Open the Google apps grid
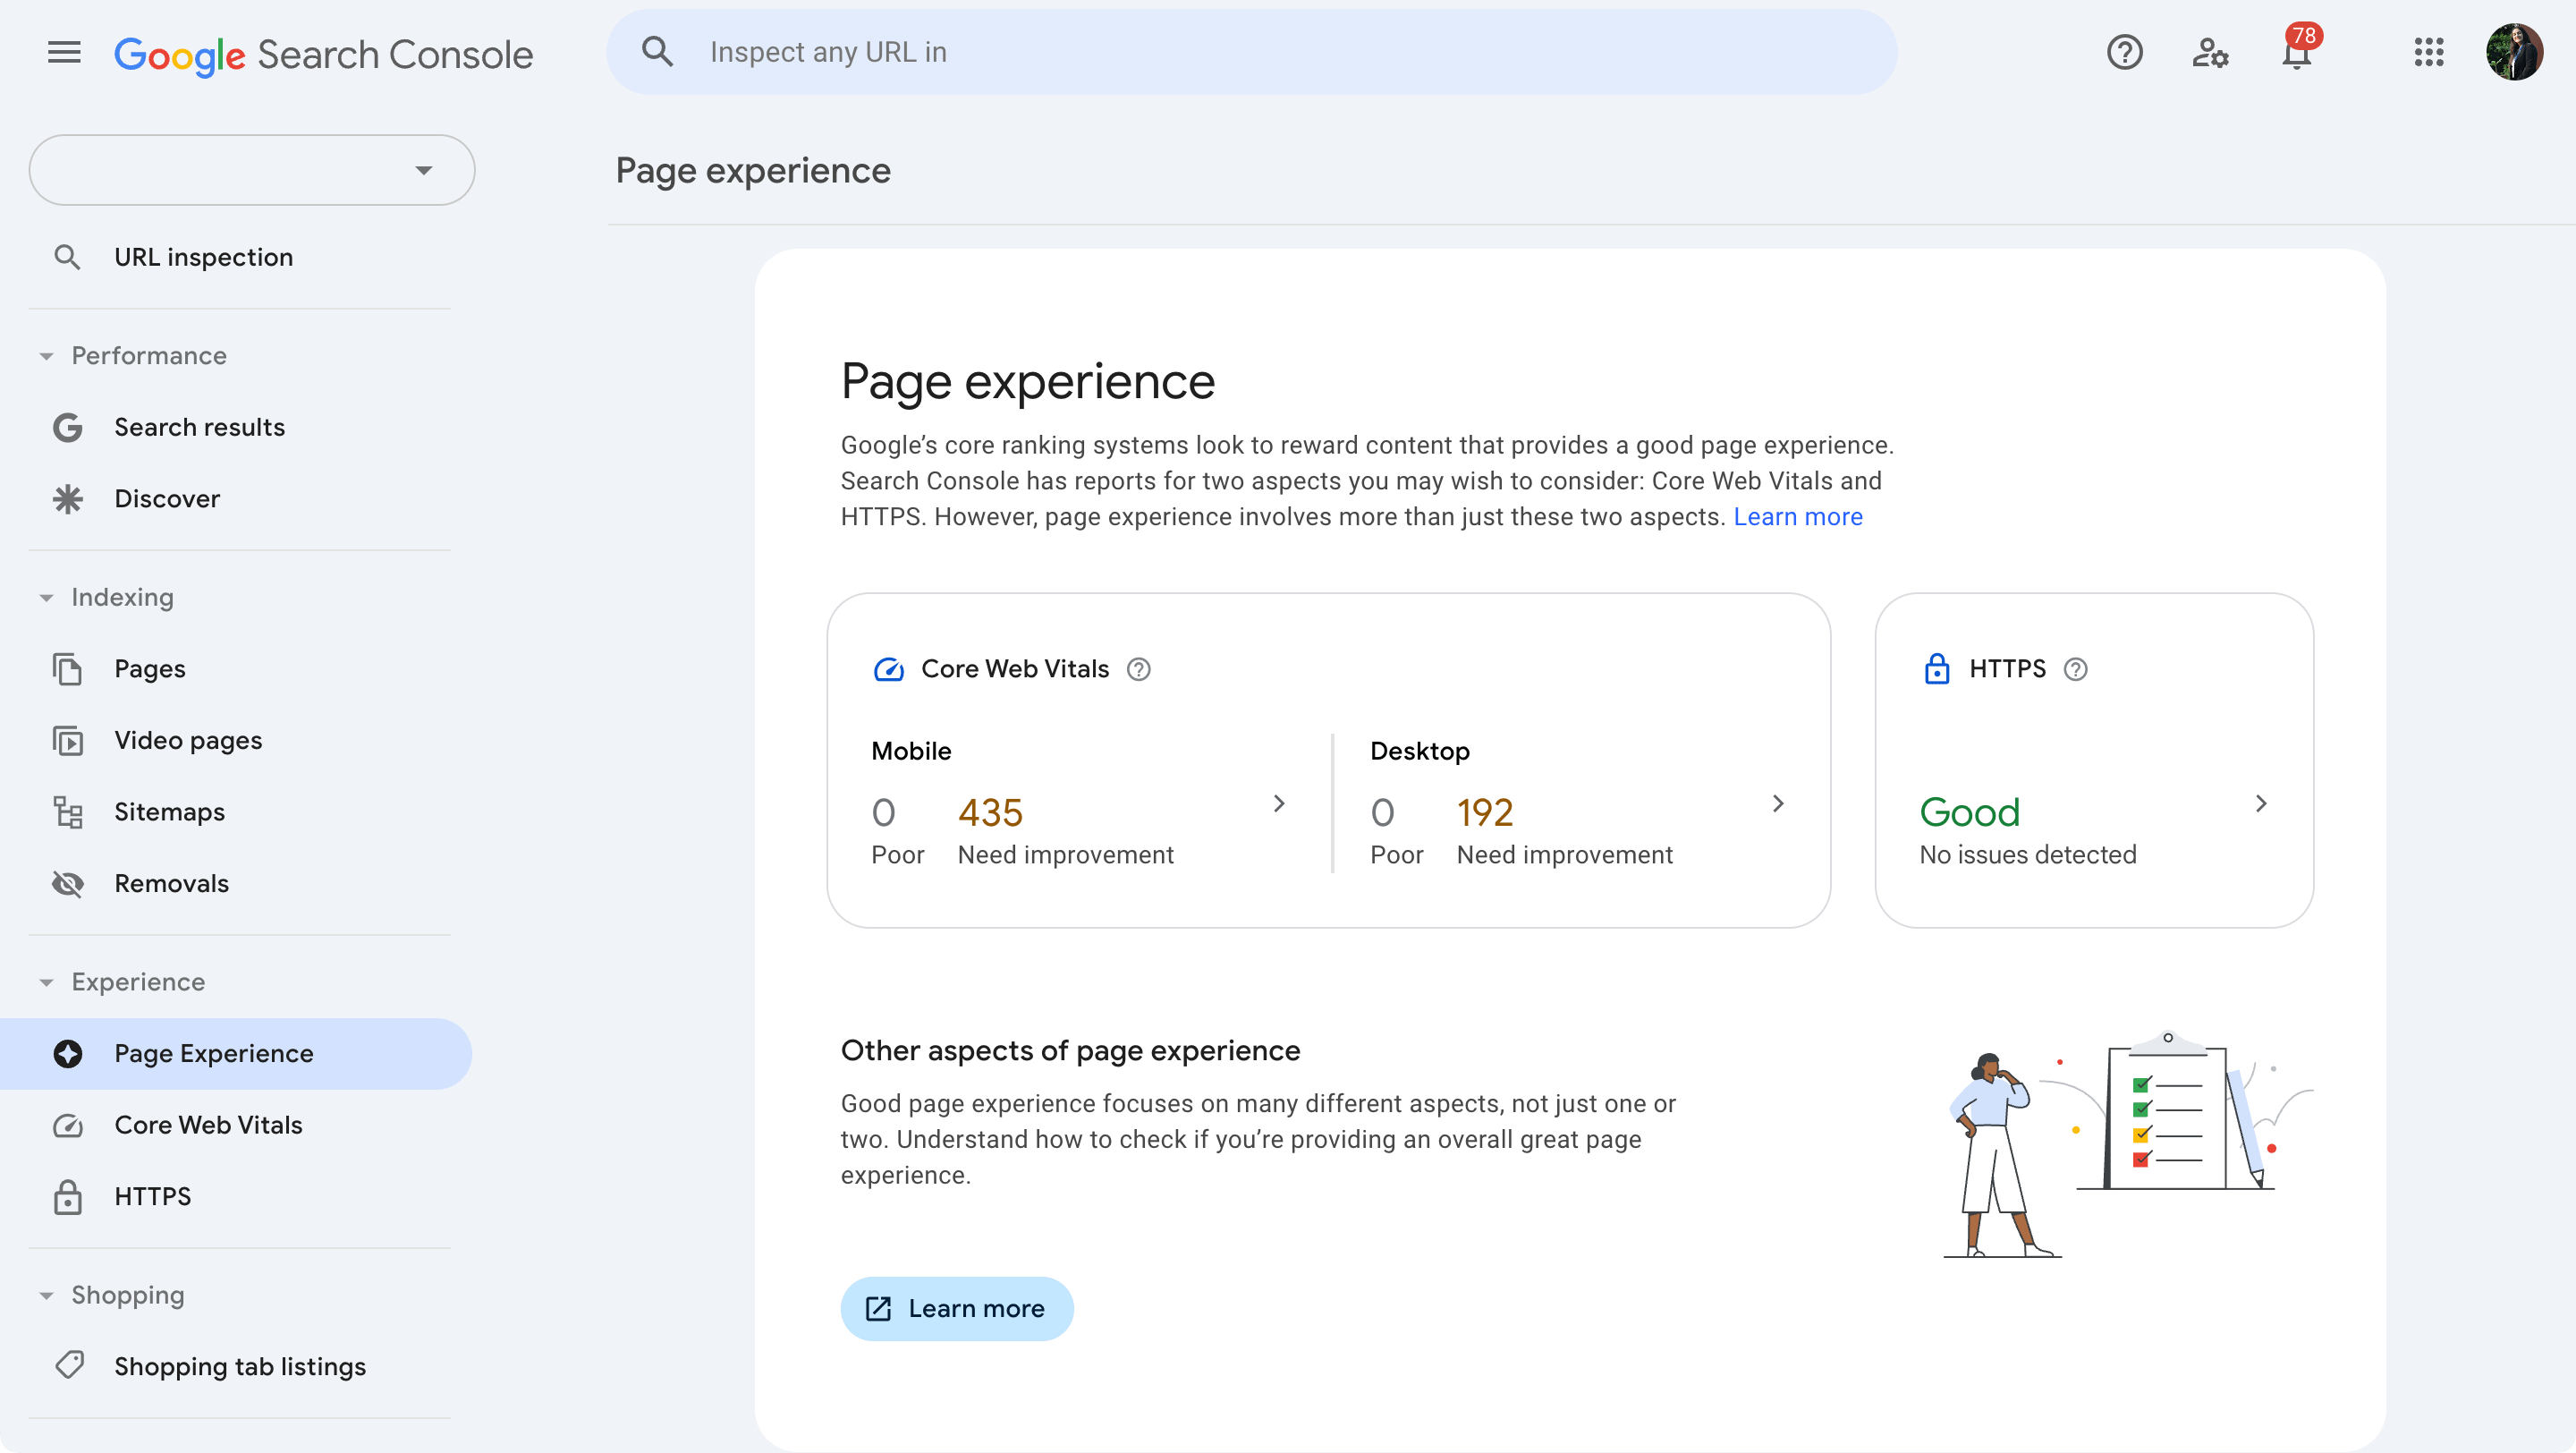 coord(2429,52)
